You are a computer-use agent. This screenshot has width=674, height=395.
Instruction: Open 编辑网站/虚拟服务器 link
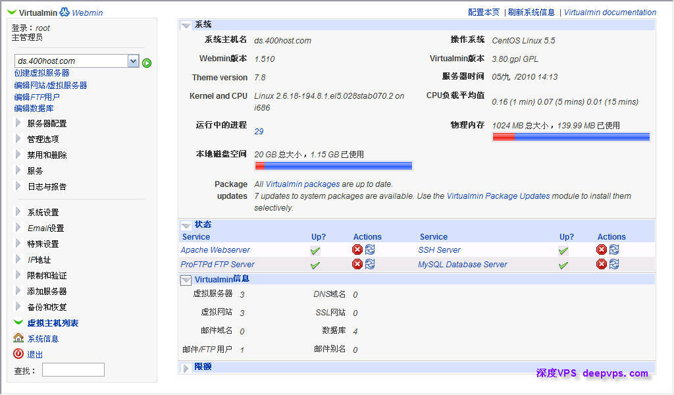(x=51, y=85)
